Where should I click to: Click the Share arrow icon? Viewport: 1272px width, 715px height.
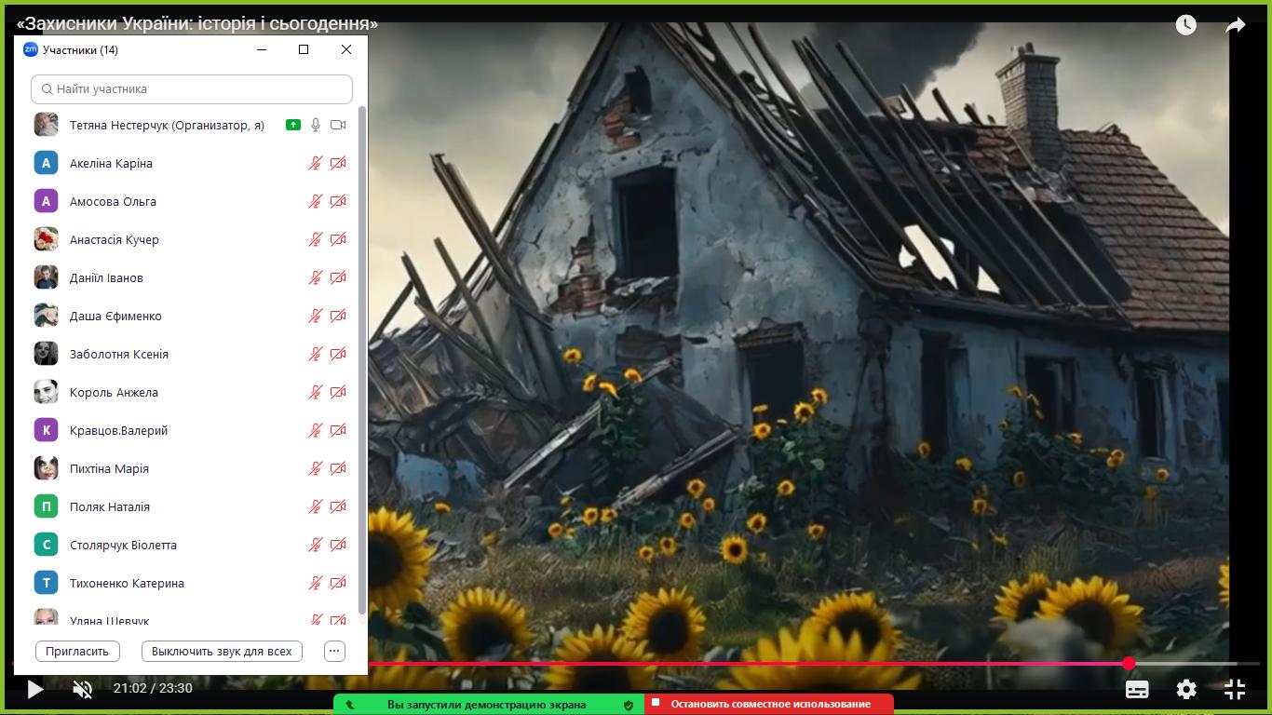(x=1236, y=25)
